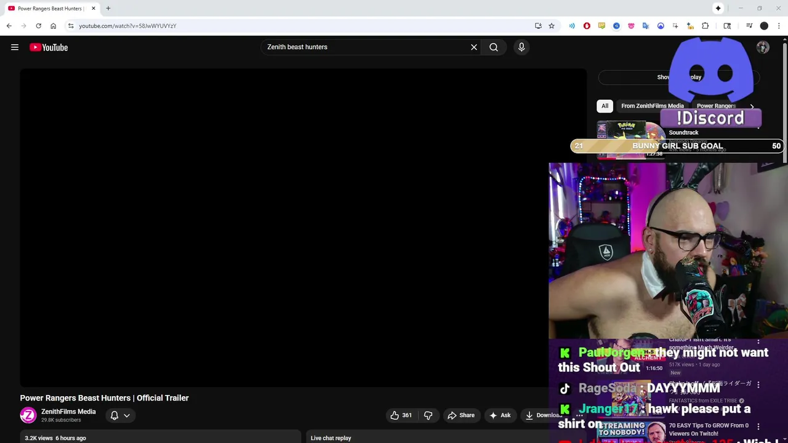
Task: Ask about this video
Action: [x=500, y=415]
